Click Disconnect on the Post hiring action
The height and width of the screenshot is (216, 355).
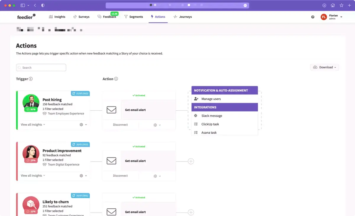pos(120,125)
